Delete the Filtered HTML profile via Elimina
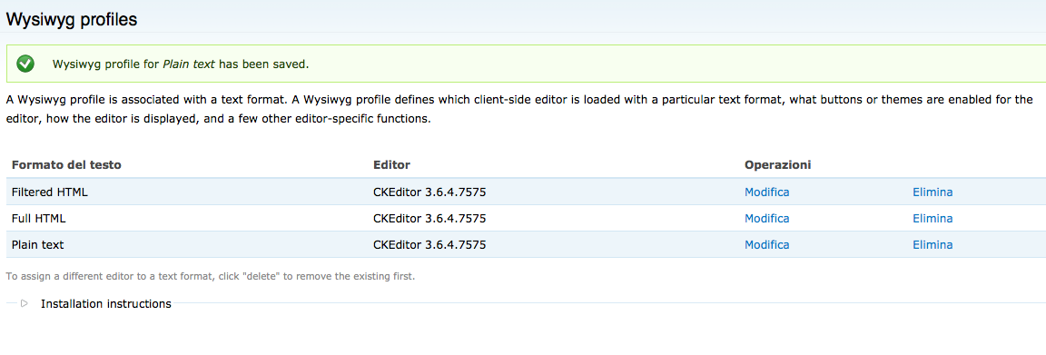 (933, 192)
